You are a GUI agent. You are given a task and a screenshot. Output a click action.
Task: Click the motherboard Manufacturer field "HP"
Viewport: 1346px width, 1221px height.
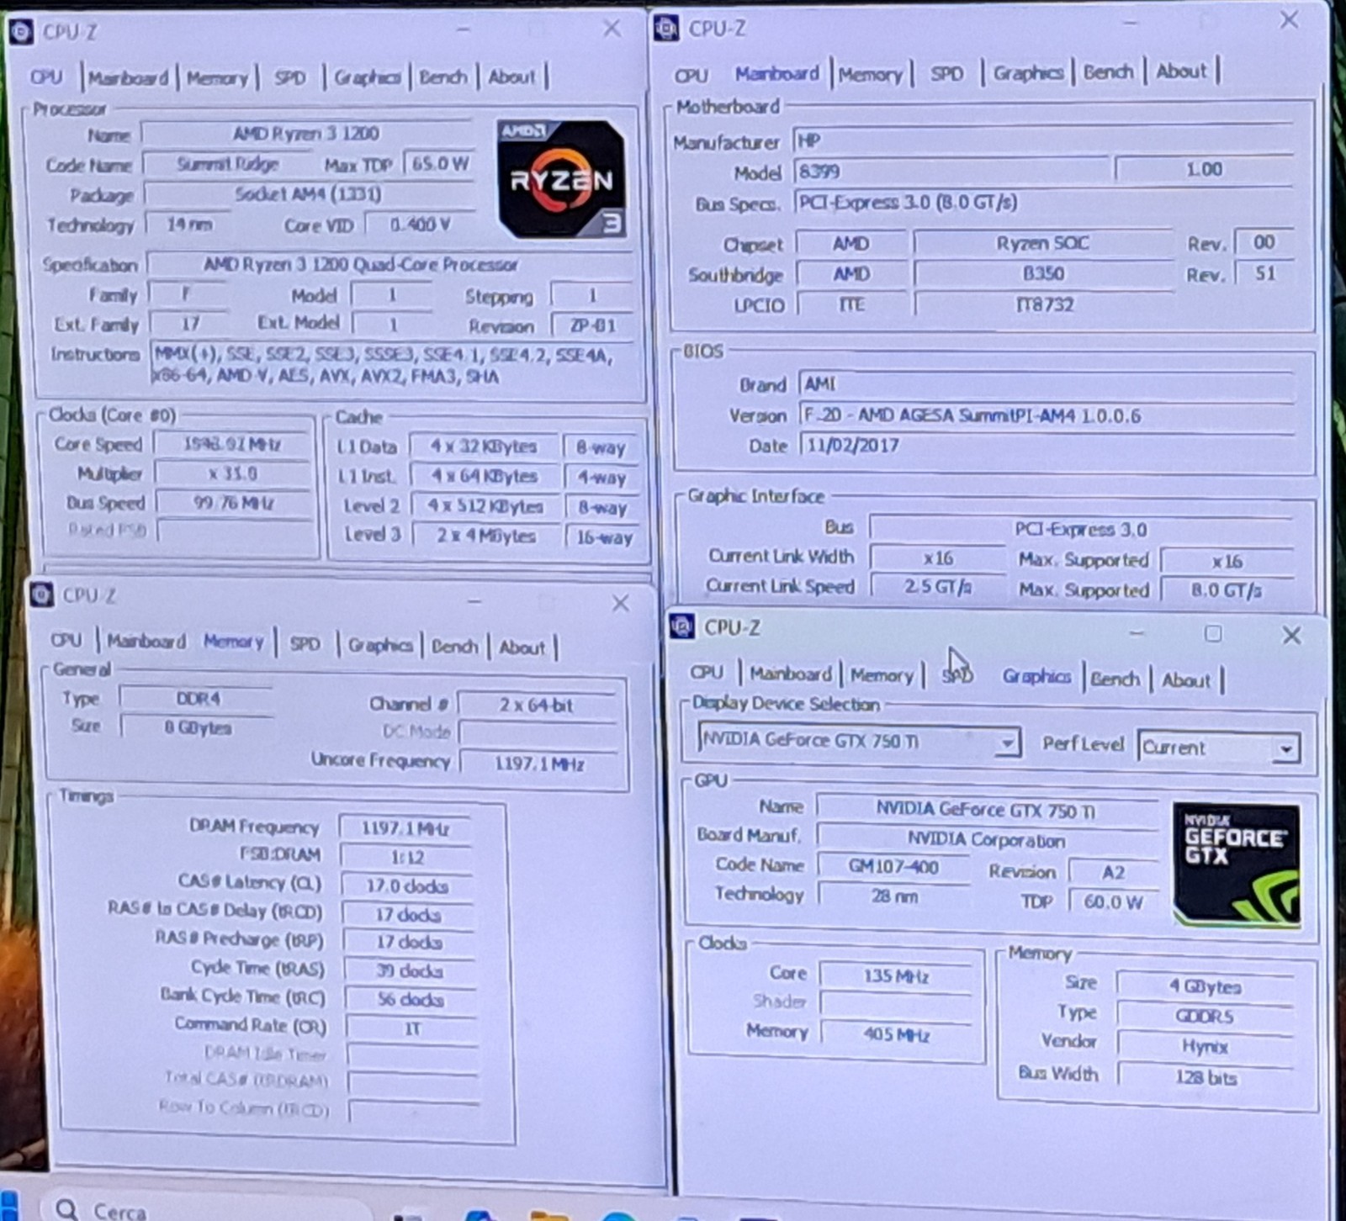click(1044, 140)
